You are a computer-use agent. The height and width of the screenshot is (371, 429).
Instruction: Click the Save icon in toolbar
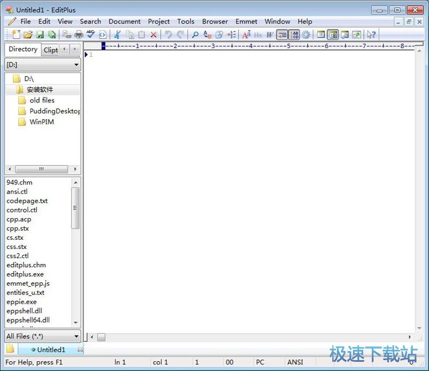[40, 35]
